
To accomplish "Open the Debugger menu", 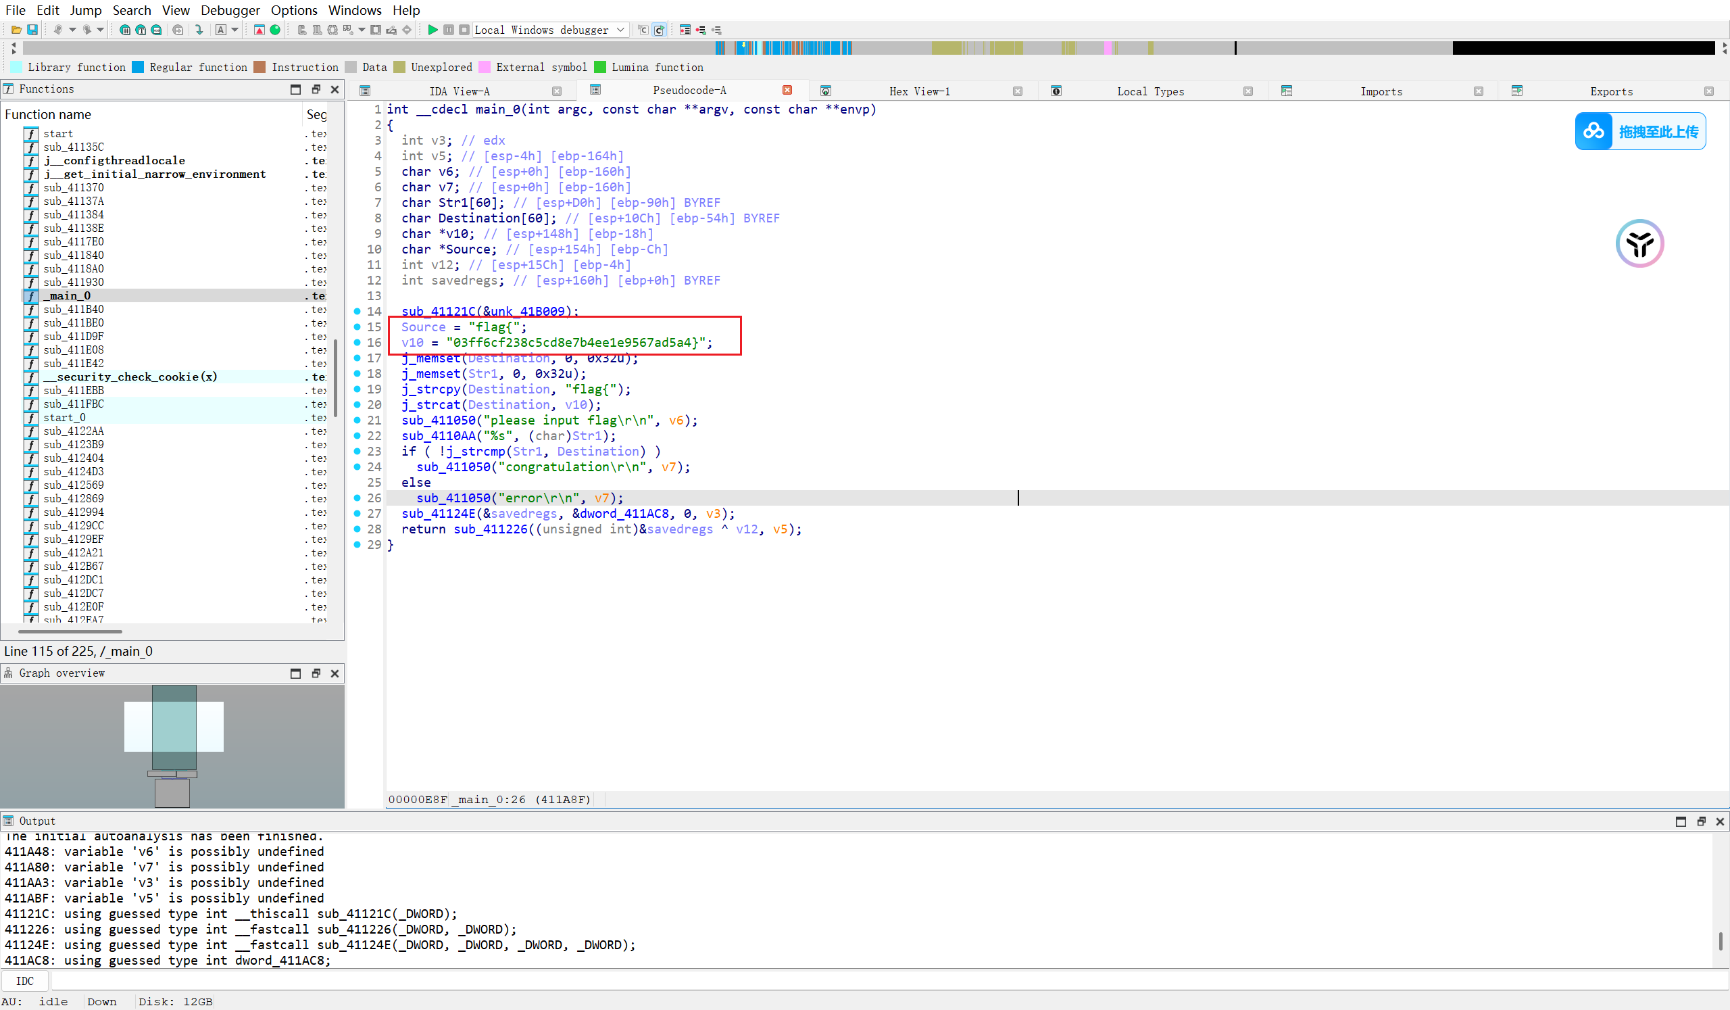I will coord(230,10).
